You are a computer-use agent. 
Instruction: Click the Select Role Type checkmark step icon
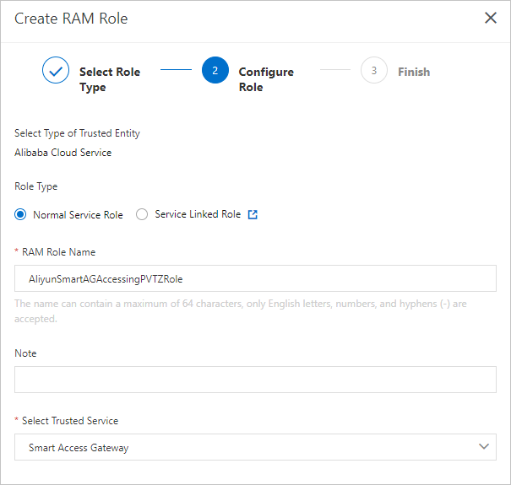click(x=56, y=70)
